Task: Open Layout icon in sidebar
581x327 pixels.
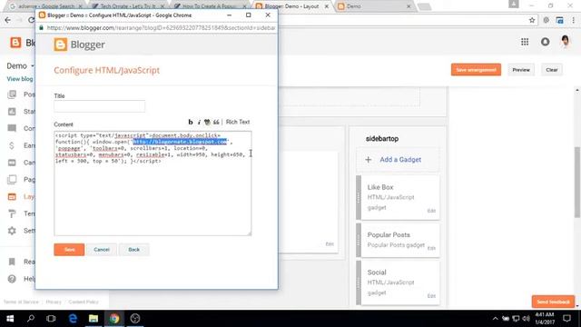Action: point(12,197)
